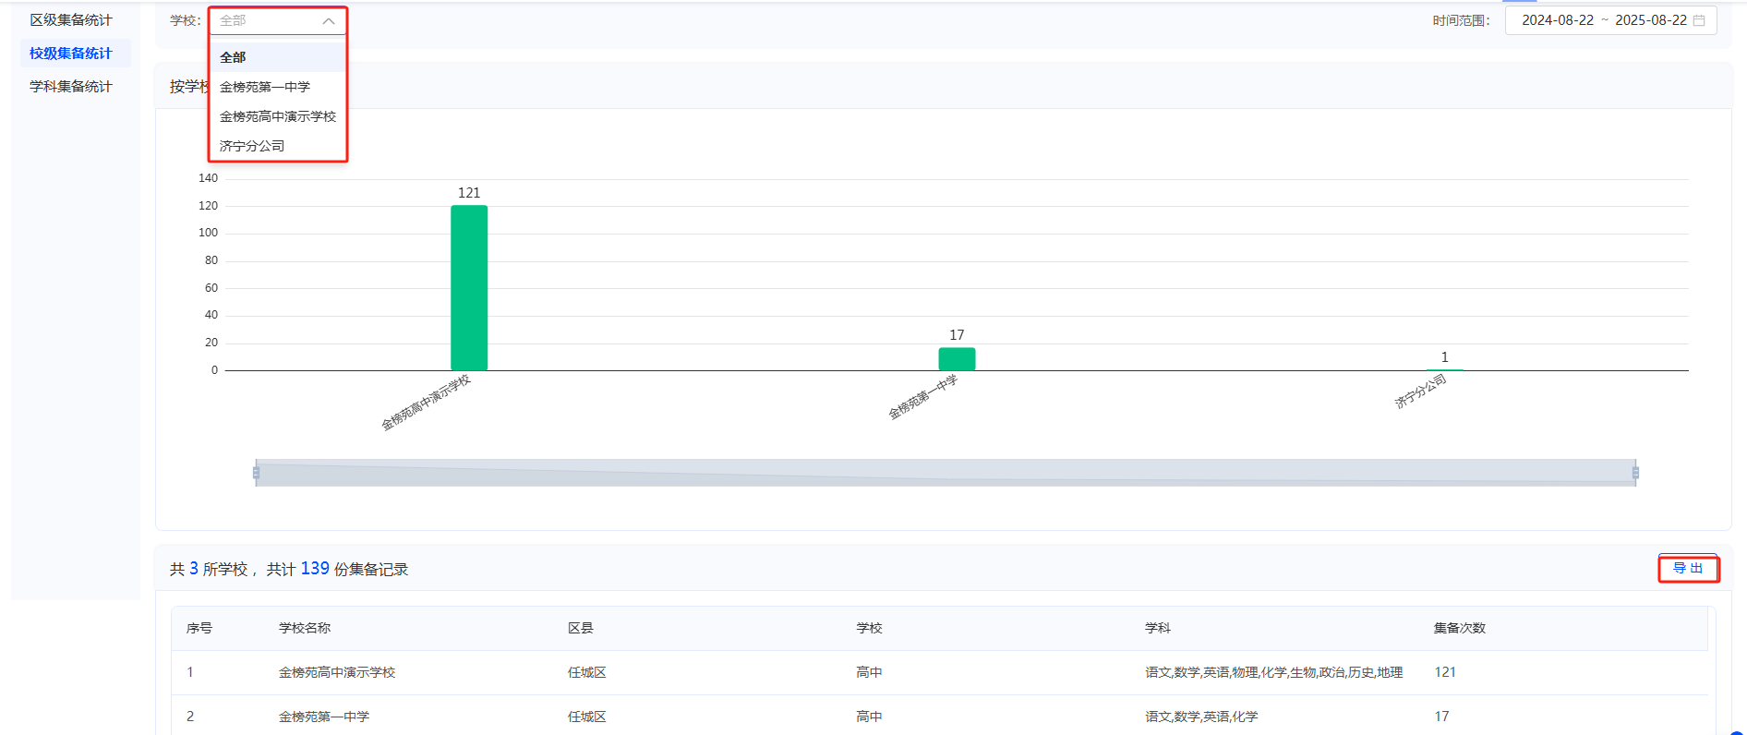This screenshot has height=735, width=1747.
Task: Click the 学校名称 column header
Action: click(x=305, y=628)
